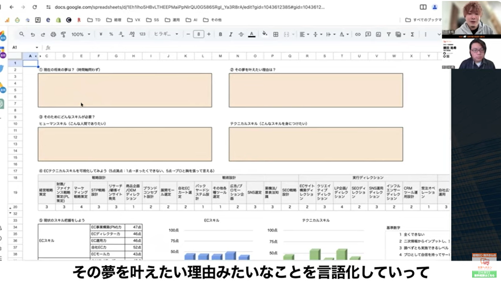Open the text wrapping dropdown
This screenshot has height=282, width=501.
click(x=330, y=34)
